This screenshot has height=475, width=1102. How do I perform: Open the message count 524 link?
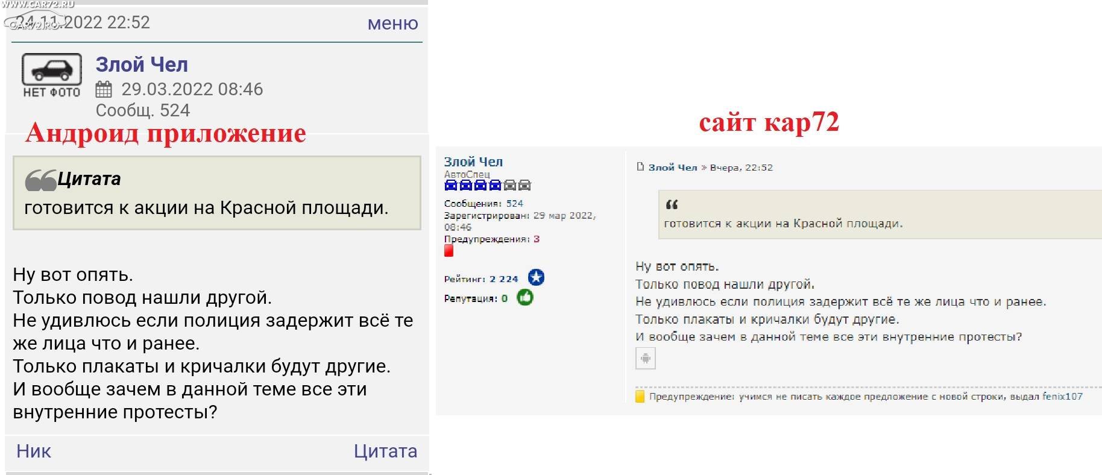tap(514, 204)
